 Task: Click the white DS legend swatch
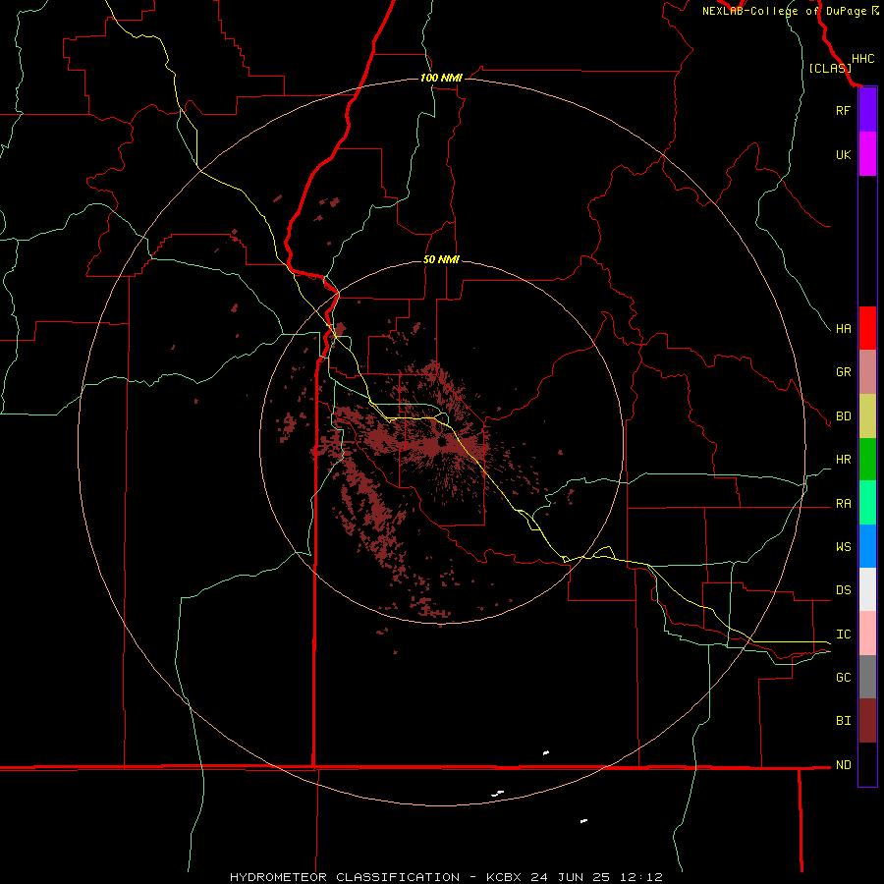click(867, 589)
